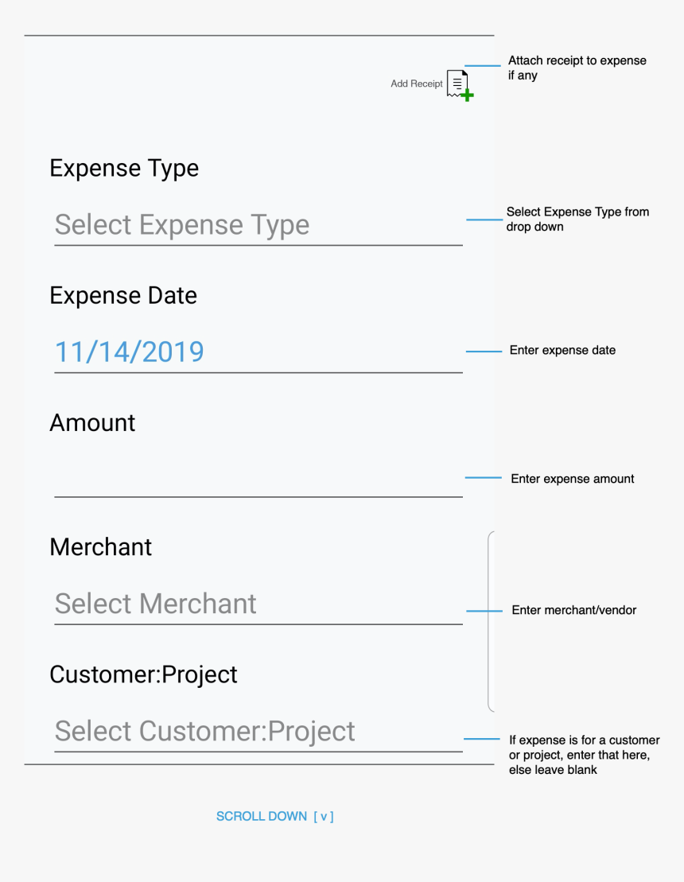This screenshot has width=684, height=882.
Task: Click the 'Select Expense Type from drop down' note
Action: pyautogui.click(x=577, y=219)
